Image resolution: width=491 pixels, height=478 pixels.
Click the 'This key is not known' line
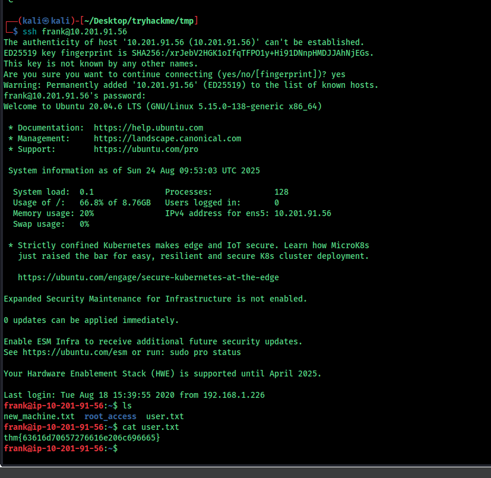[101, 64]
